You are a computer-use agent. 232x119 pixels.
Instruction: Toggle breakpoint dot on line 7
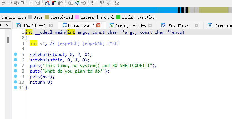[x=16, y=65]
